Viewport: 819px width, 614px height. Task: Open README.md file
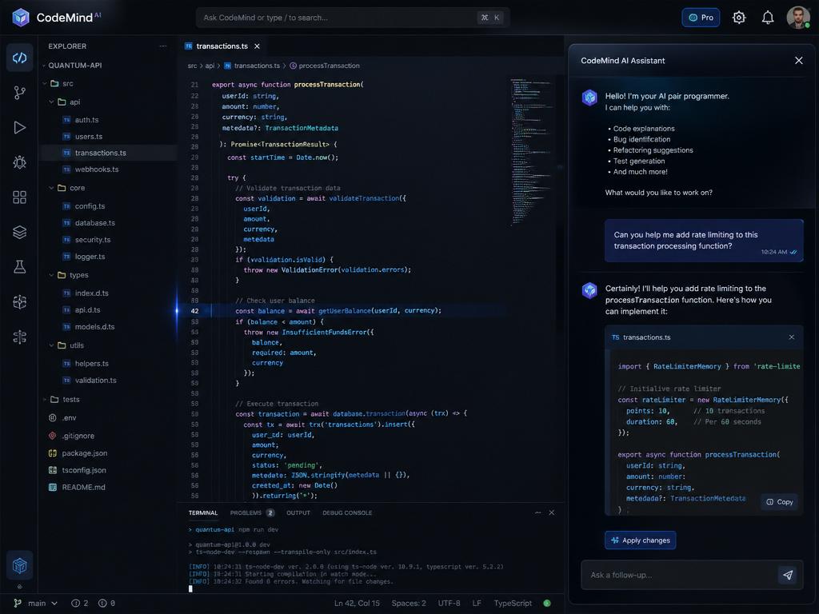pos(83,487)
